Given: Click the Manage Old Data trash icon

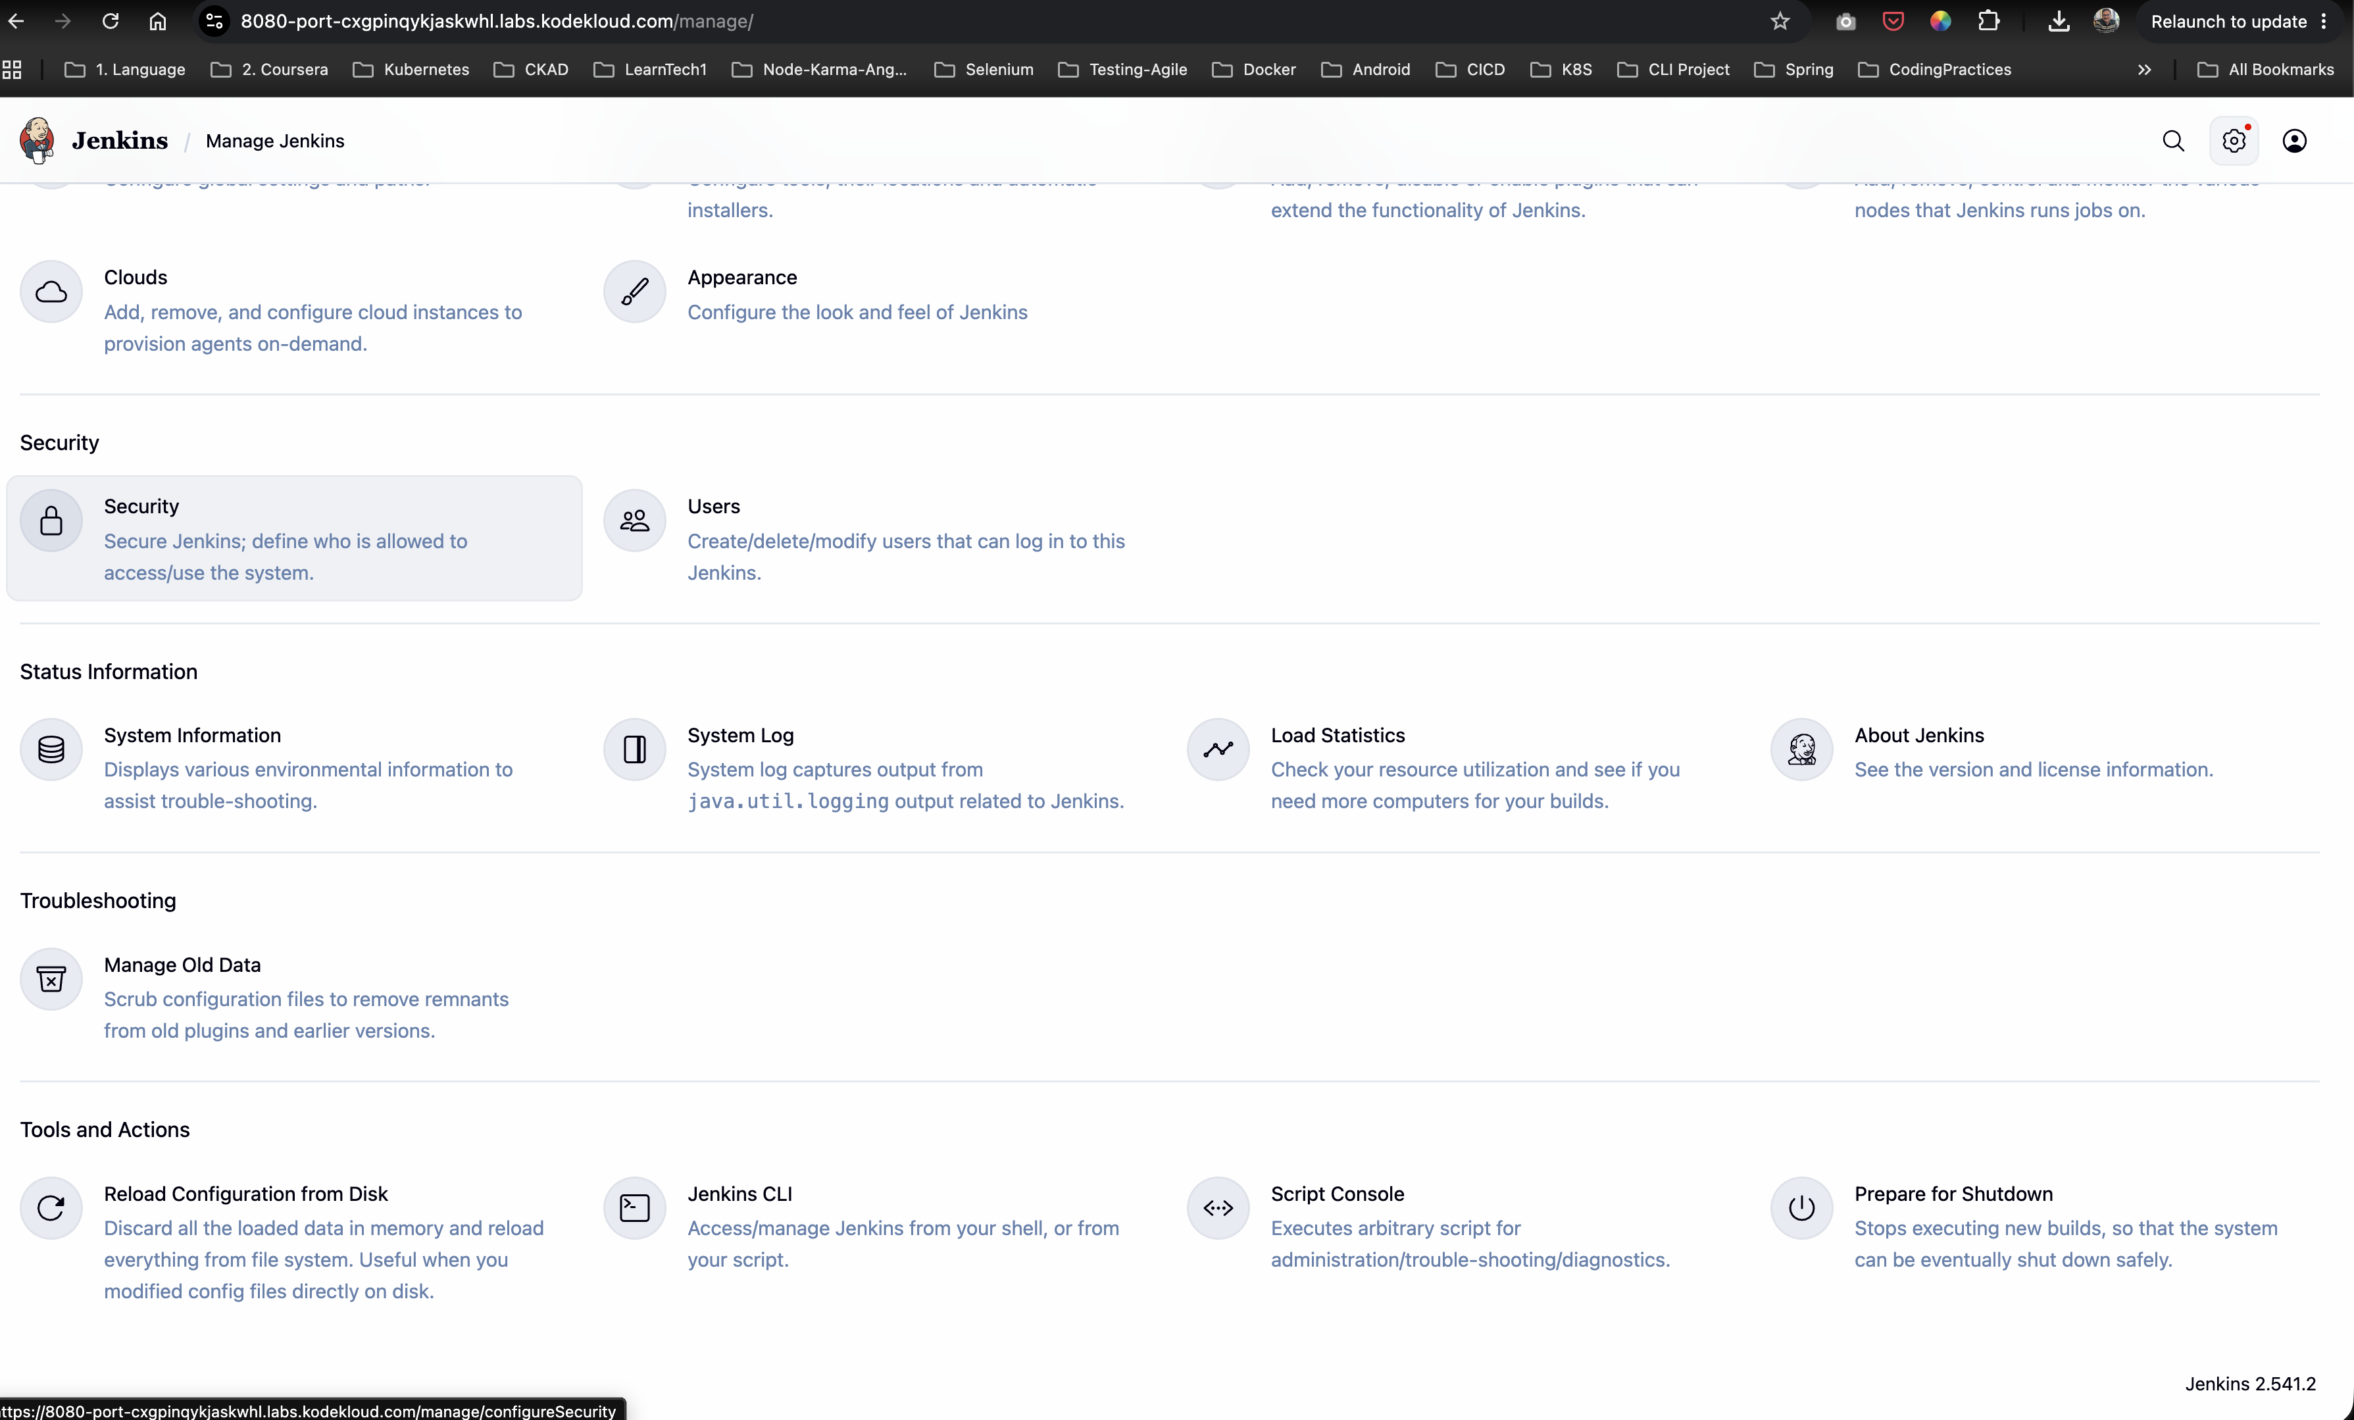Looking at the screenshot, I should pyautogui.click(x=51, y=978).
